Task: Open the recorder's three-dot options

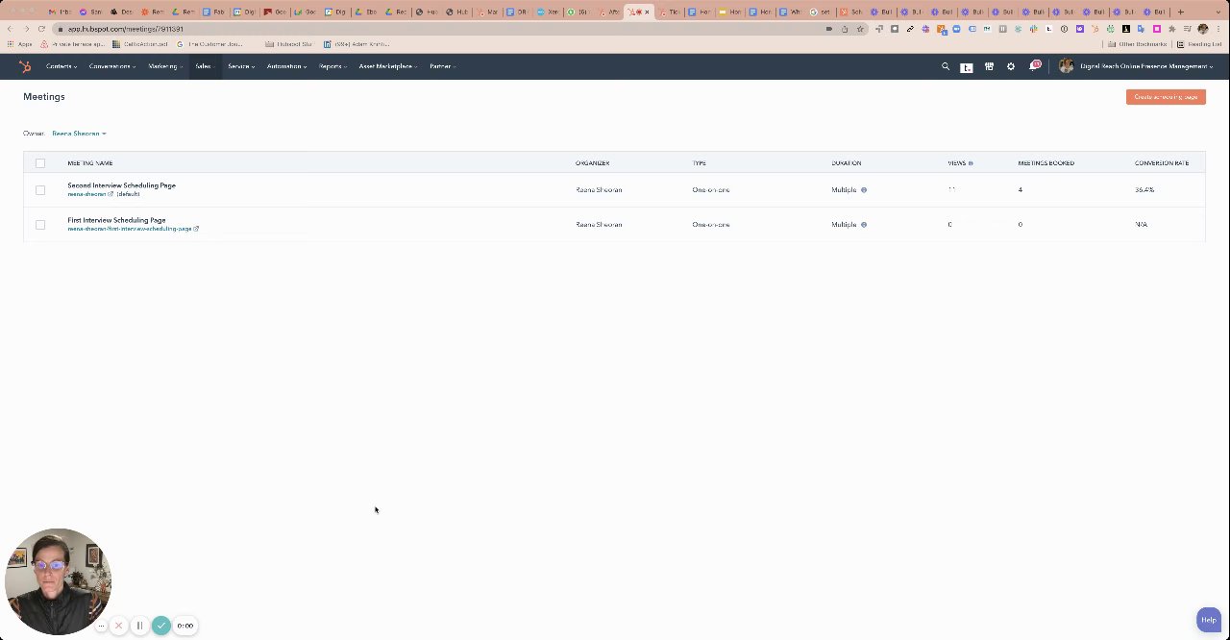Action: 101,626
